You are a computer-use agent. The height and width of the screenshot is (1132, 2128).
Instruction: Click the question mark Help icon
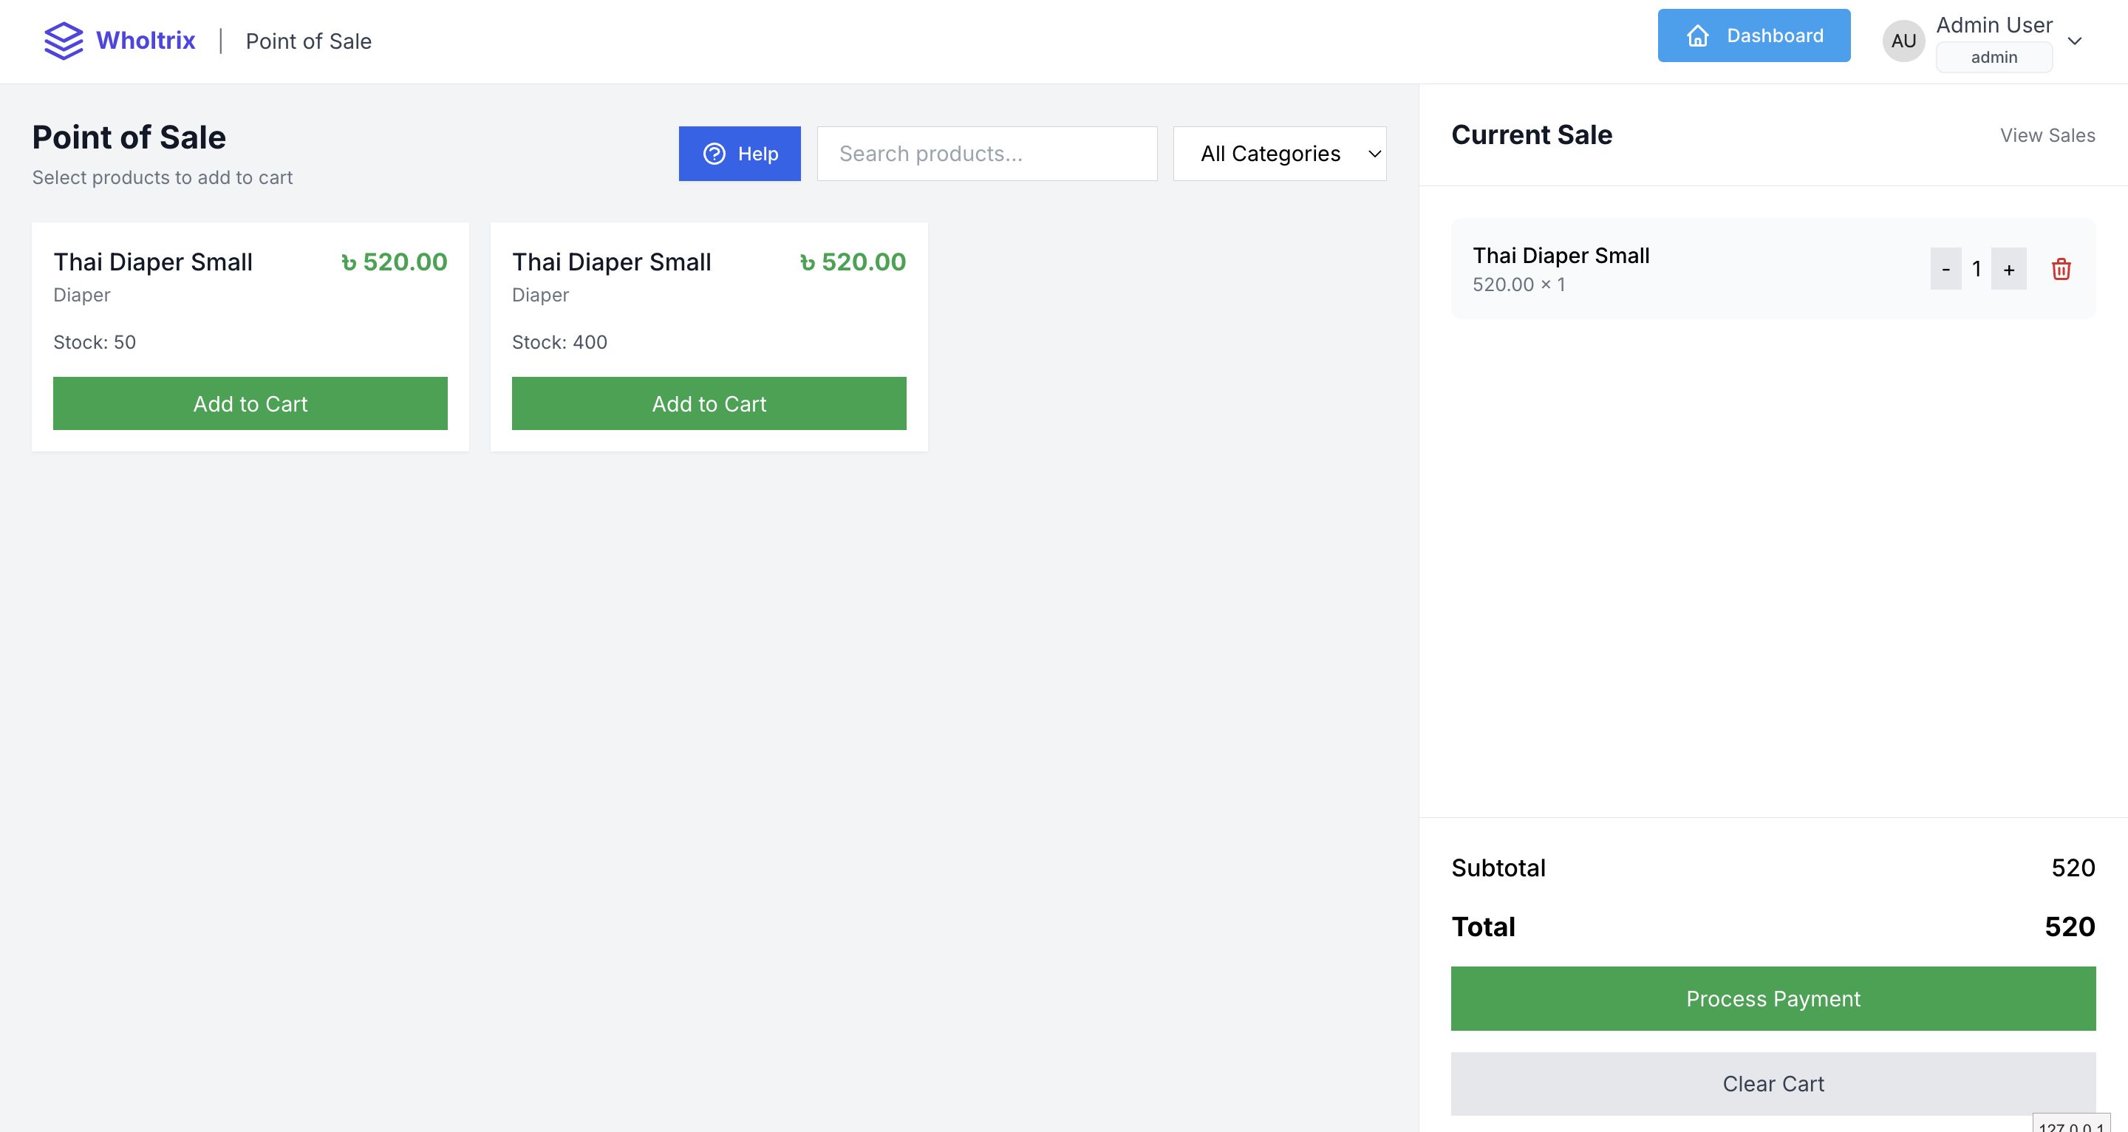714,154
